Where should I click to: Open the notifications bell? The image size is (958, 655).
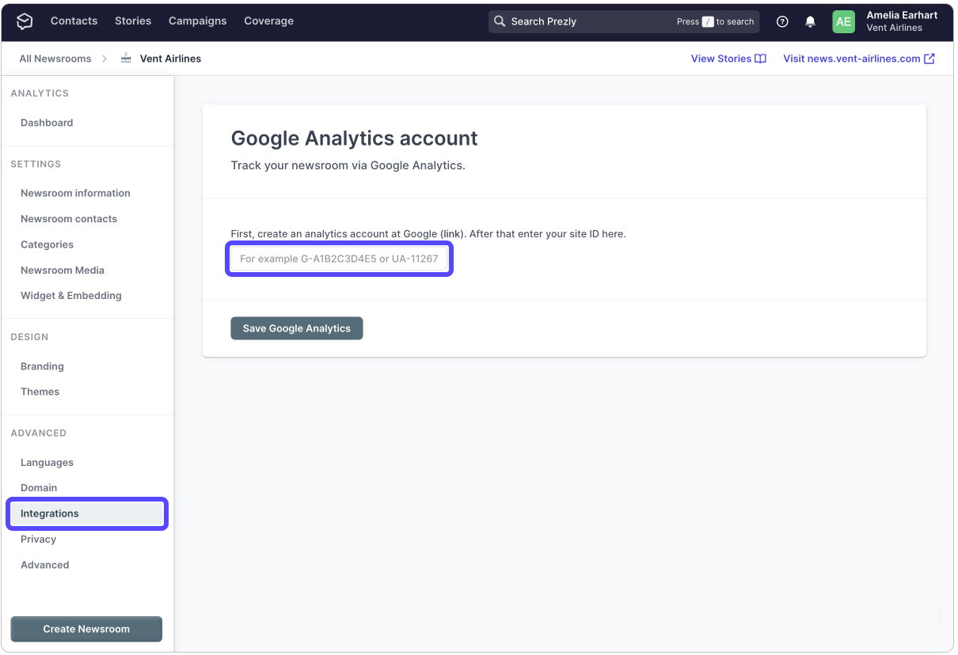[x=810, y=22]
